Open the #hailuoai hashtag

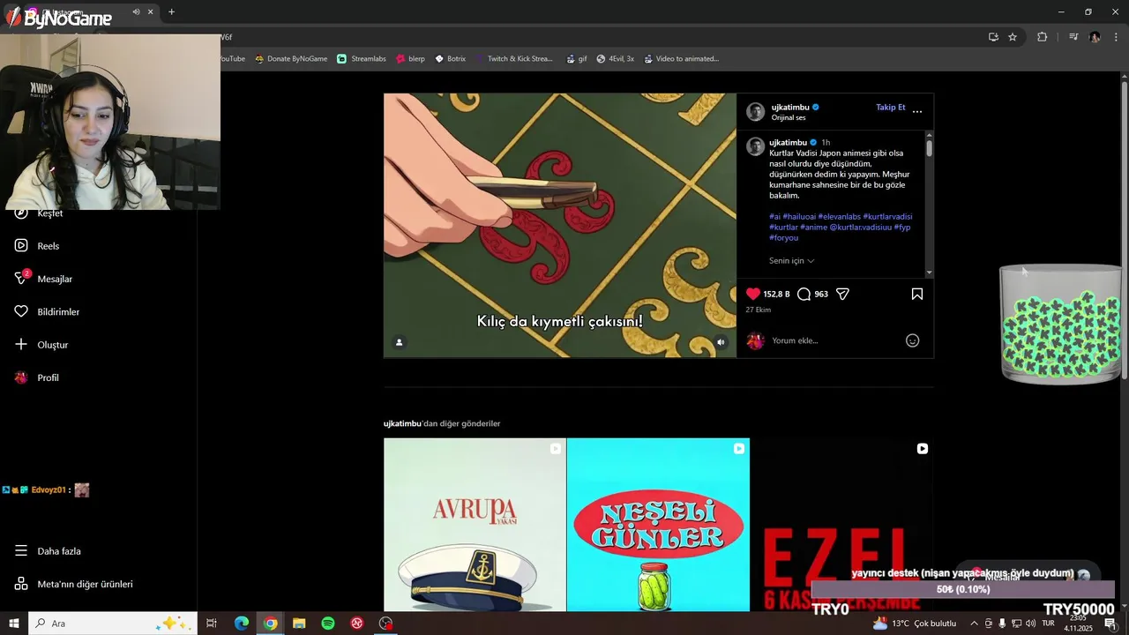tap(798, 216)
